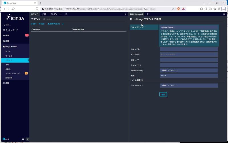Screen dimensions: 228x143
Task: Switch to the テンプレート tab
Action: [56, 14]
